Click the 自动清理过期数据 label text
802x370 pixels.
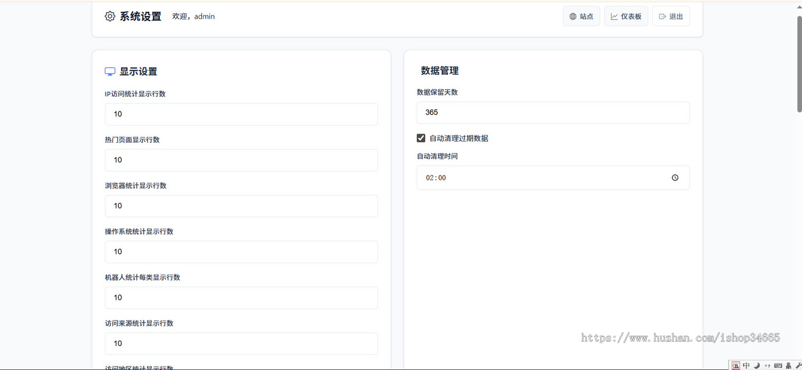click(458, 138)
